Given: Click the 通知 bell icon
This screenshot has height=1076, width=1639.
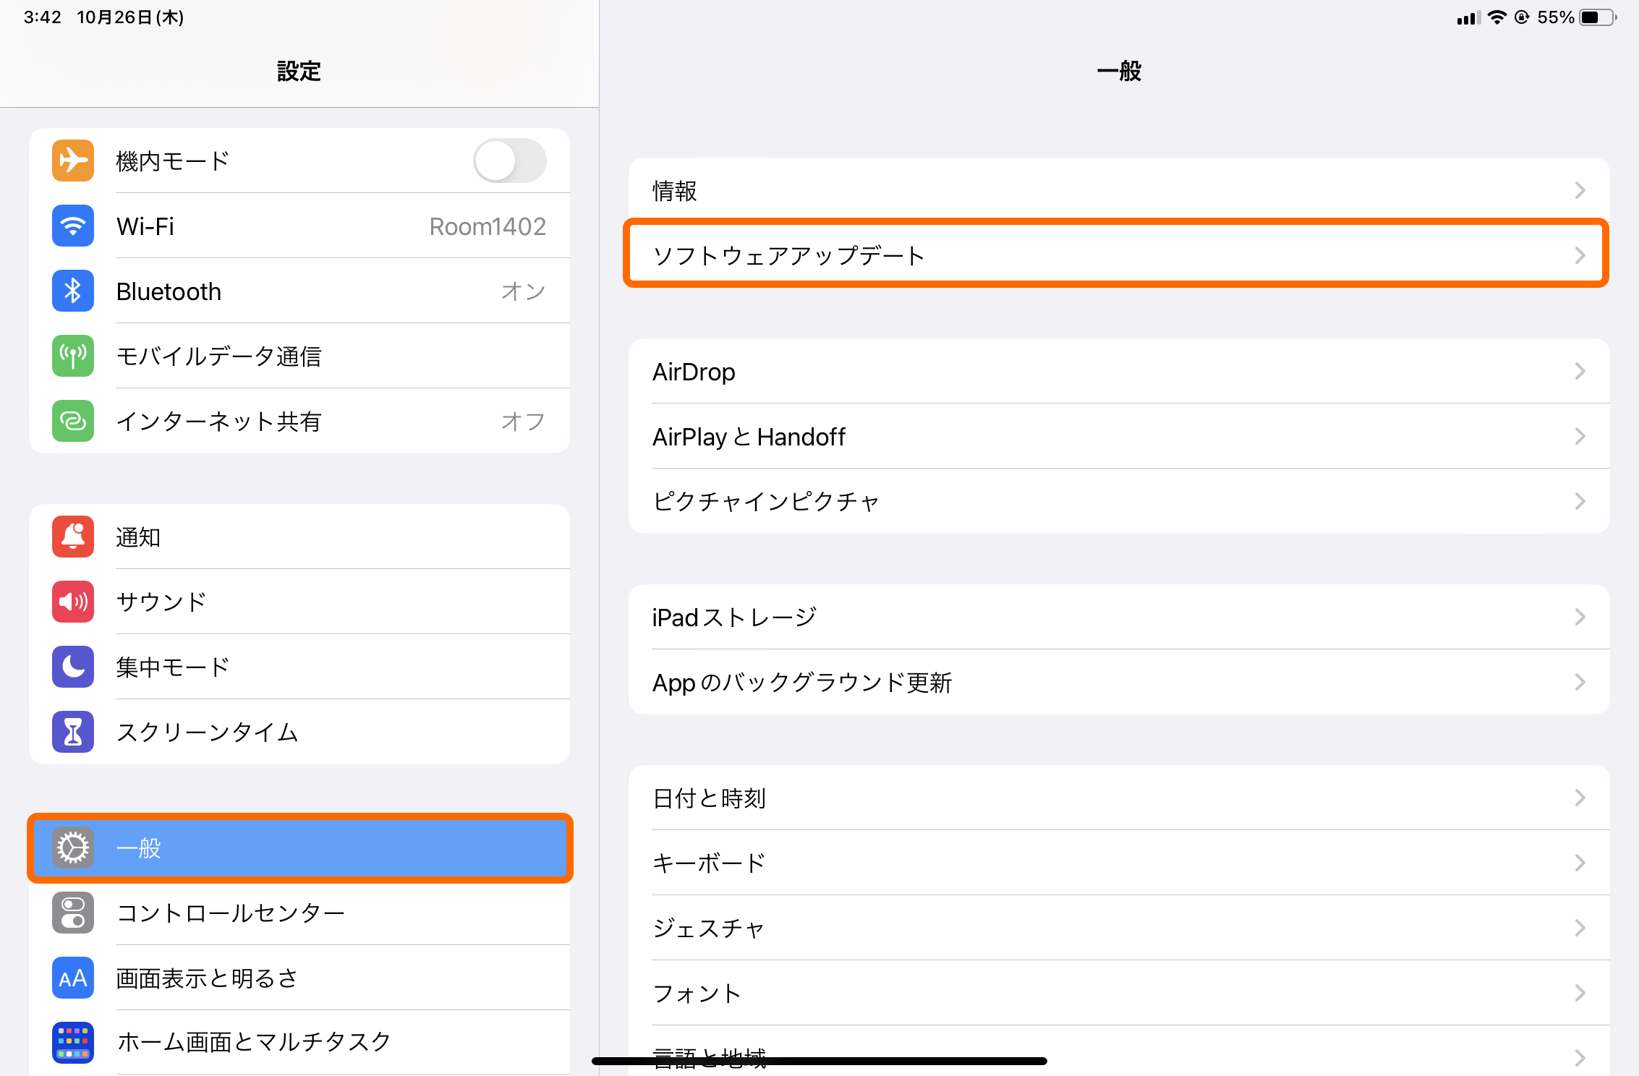Looking at the screenshot, I should coord(72,537).
